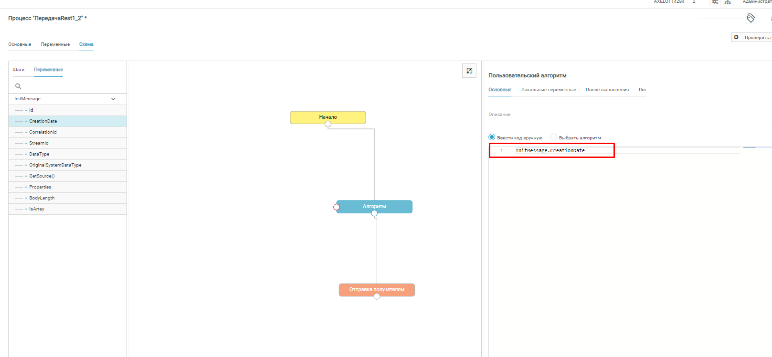The height and width of the screenshot is (357, 772).
Task: Click the search magnifier in variables panel
Action: pos(18,86)
